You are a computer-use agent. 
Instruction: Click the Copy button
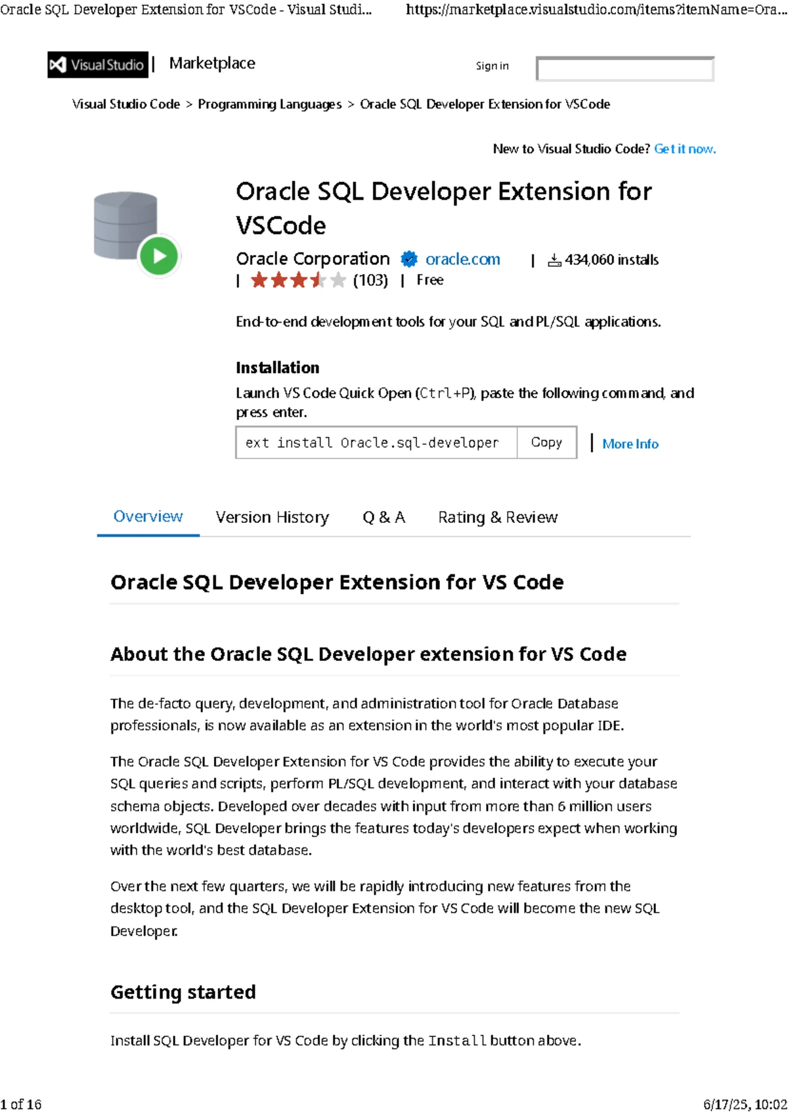[546, 443]
